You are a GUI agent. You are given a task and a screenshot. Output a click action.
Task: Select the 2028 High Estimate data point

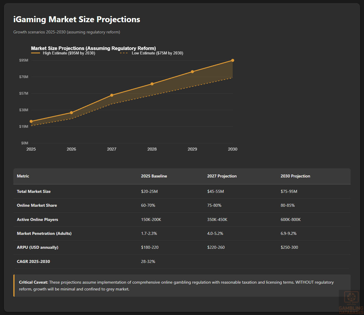[152, 84]
